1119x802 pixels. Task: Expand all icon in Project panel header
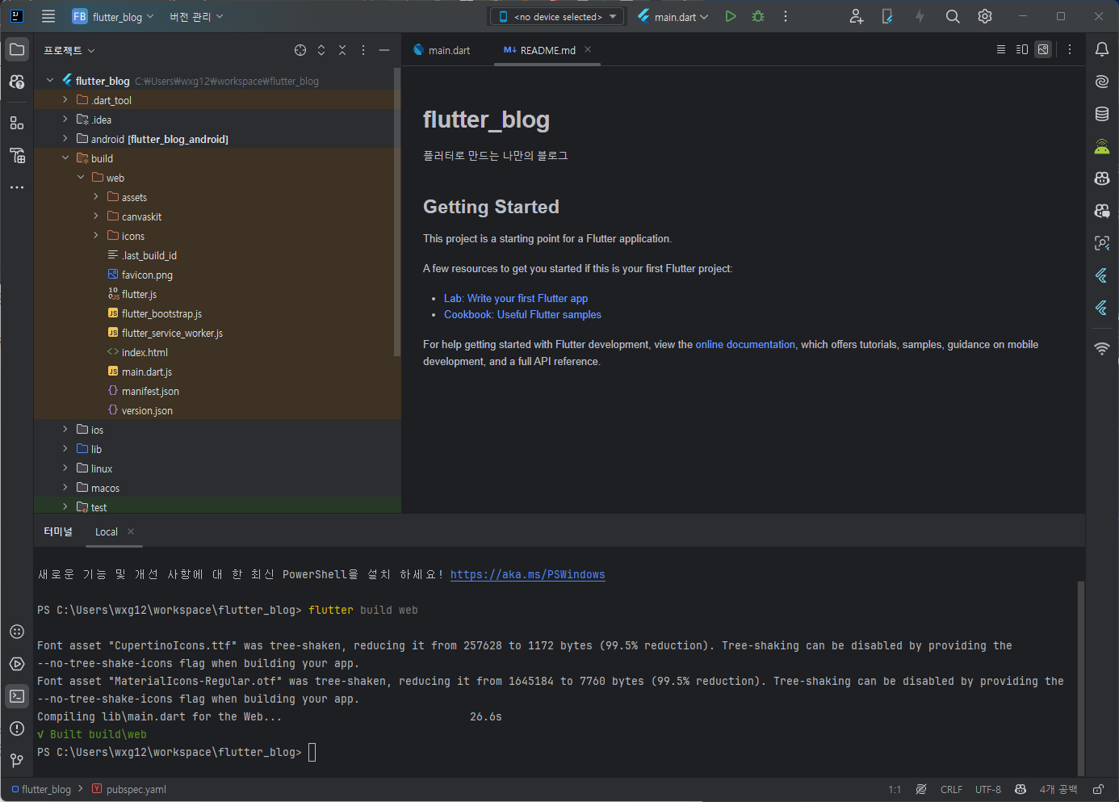(x=321, y=50)
